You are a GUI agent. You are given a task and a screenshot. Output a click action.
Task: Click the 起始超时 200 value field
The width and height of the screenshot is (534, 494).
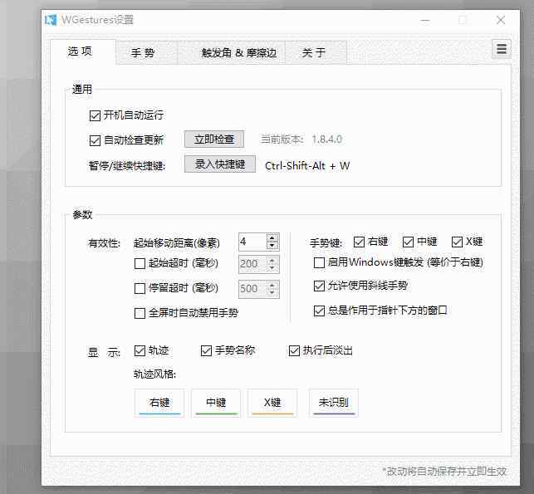(252, 264)
